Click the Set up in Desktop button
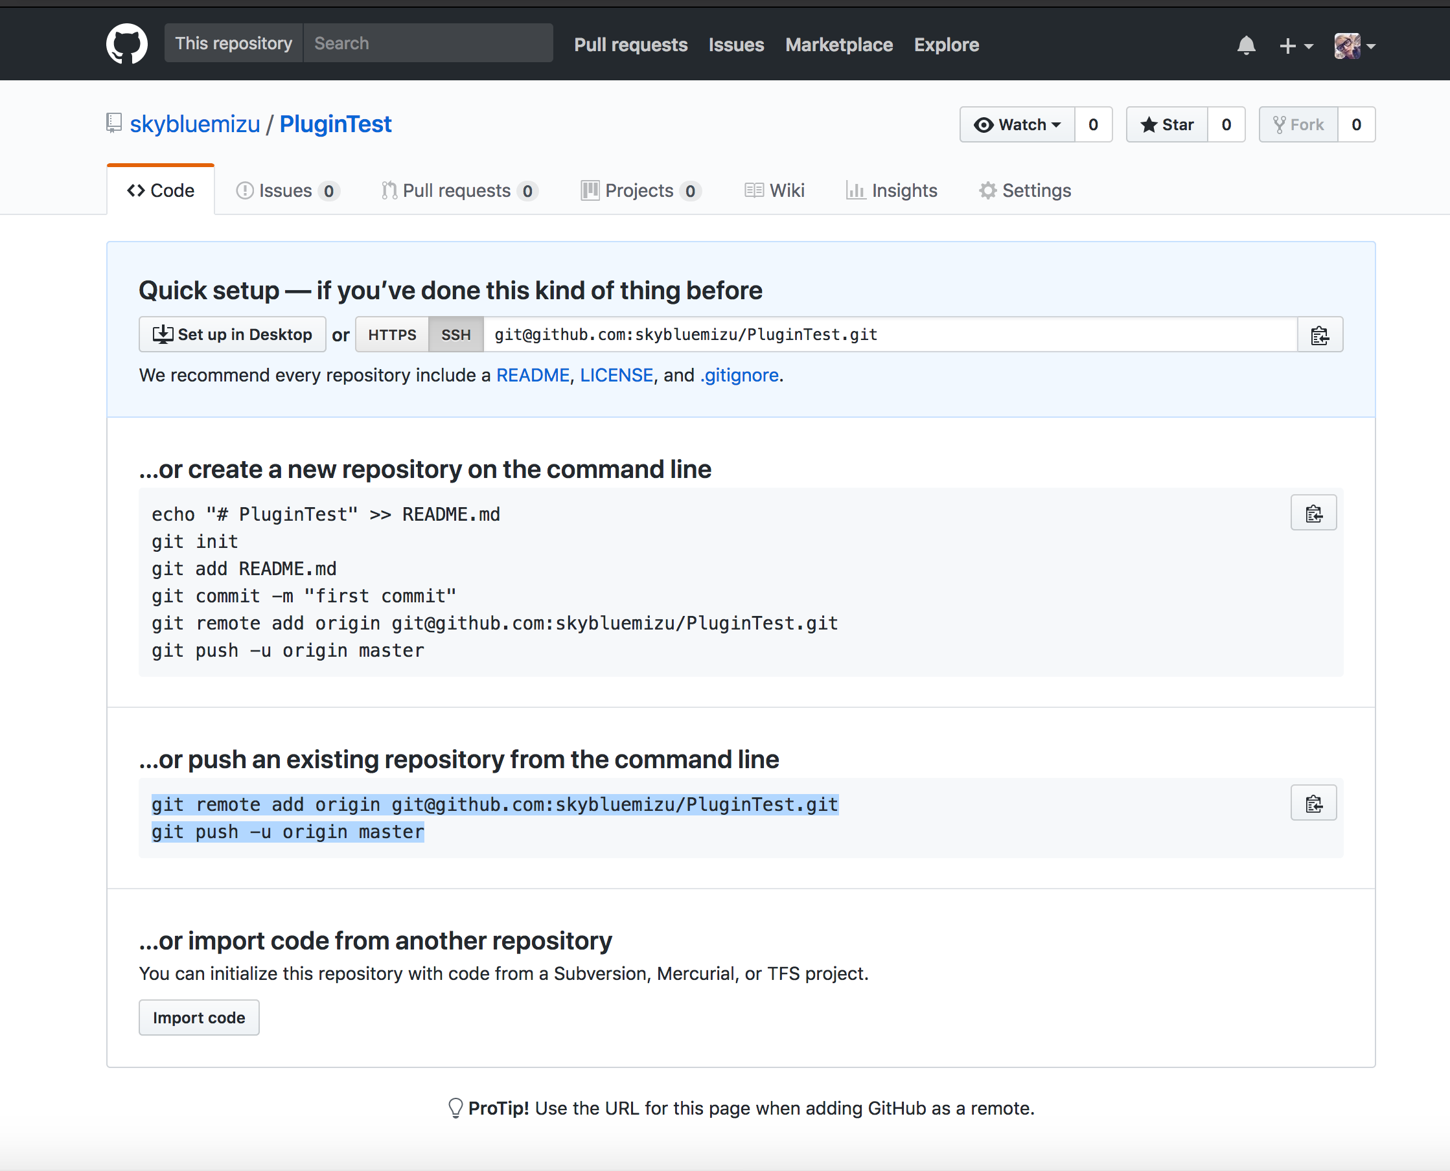Image resolution: width=1450 pixels, height=1171 pixels. [231, 335]
